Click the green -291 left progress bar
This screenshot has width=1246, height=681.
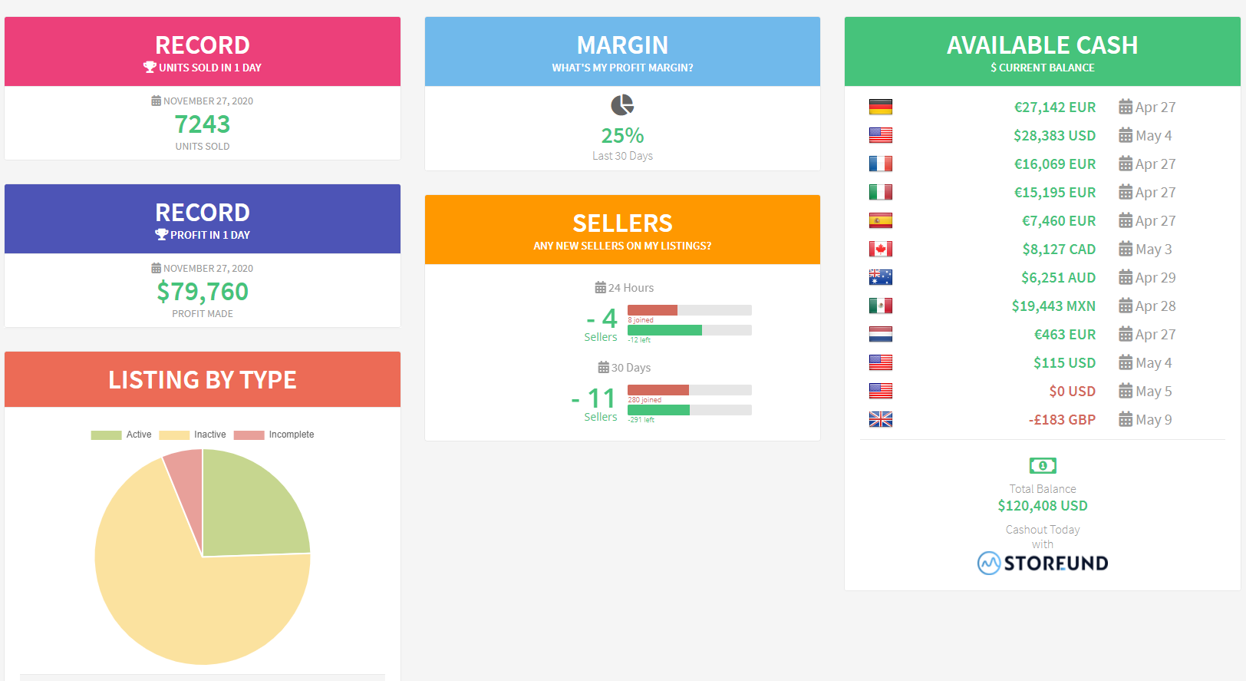coord(658,410)
